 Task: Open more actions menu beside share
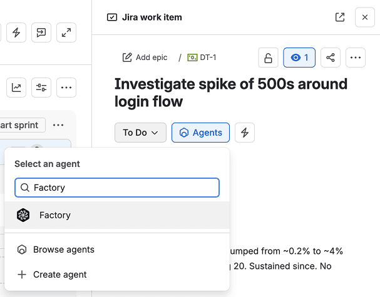[356, 58]
